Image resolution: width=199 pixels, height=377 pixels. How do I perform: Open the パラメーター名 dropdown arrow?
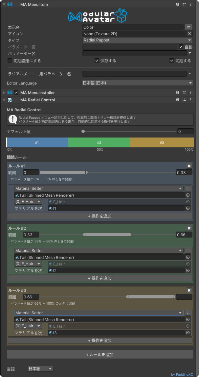(x=190, y=53)
